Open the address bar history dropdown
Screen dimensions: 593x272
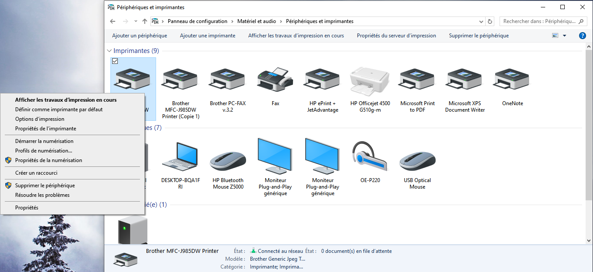[x=481, y=21]
